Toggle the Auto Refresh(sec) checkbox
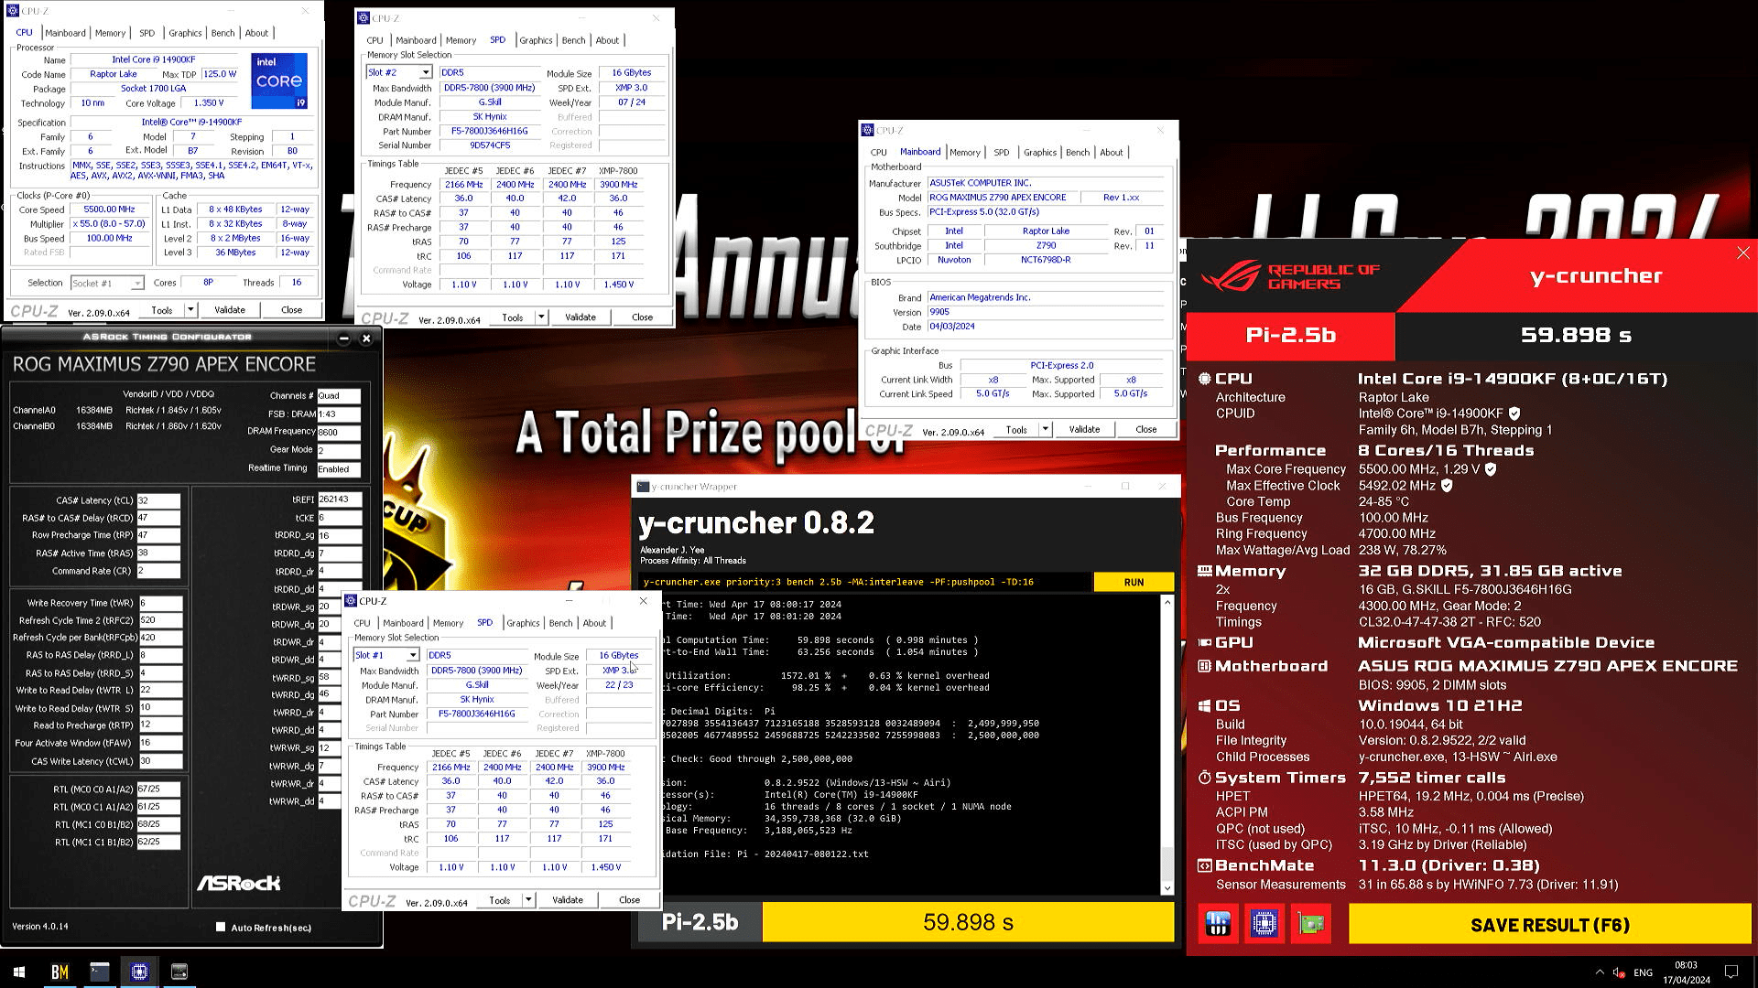The height and width of the screenshot is (988, 1758). tap(221, 927)
